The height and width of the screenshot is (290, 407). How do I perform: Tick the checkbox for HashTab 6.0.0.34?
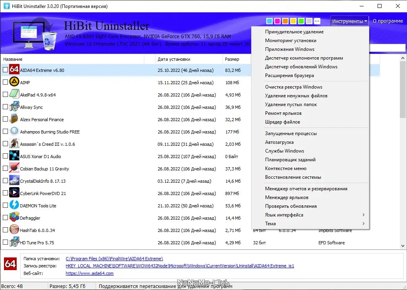tap(6, 230)
